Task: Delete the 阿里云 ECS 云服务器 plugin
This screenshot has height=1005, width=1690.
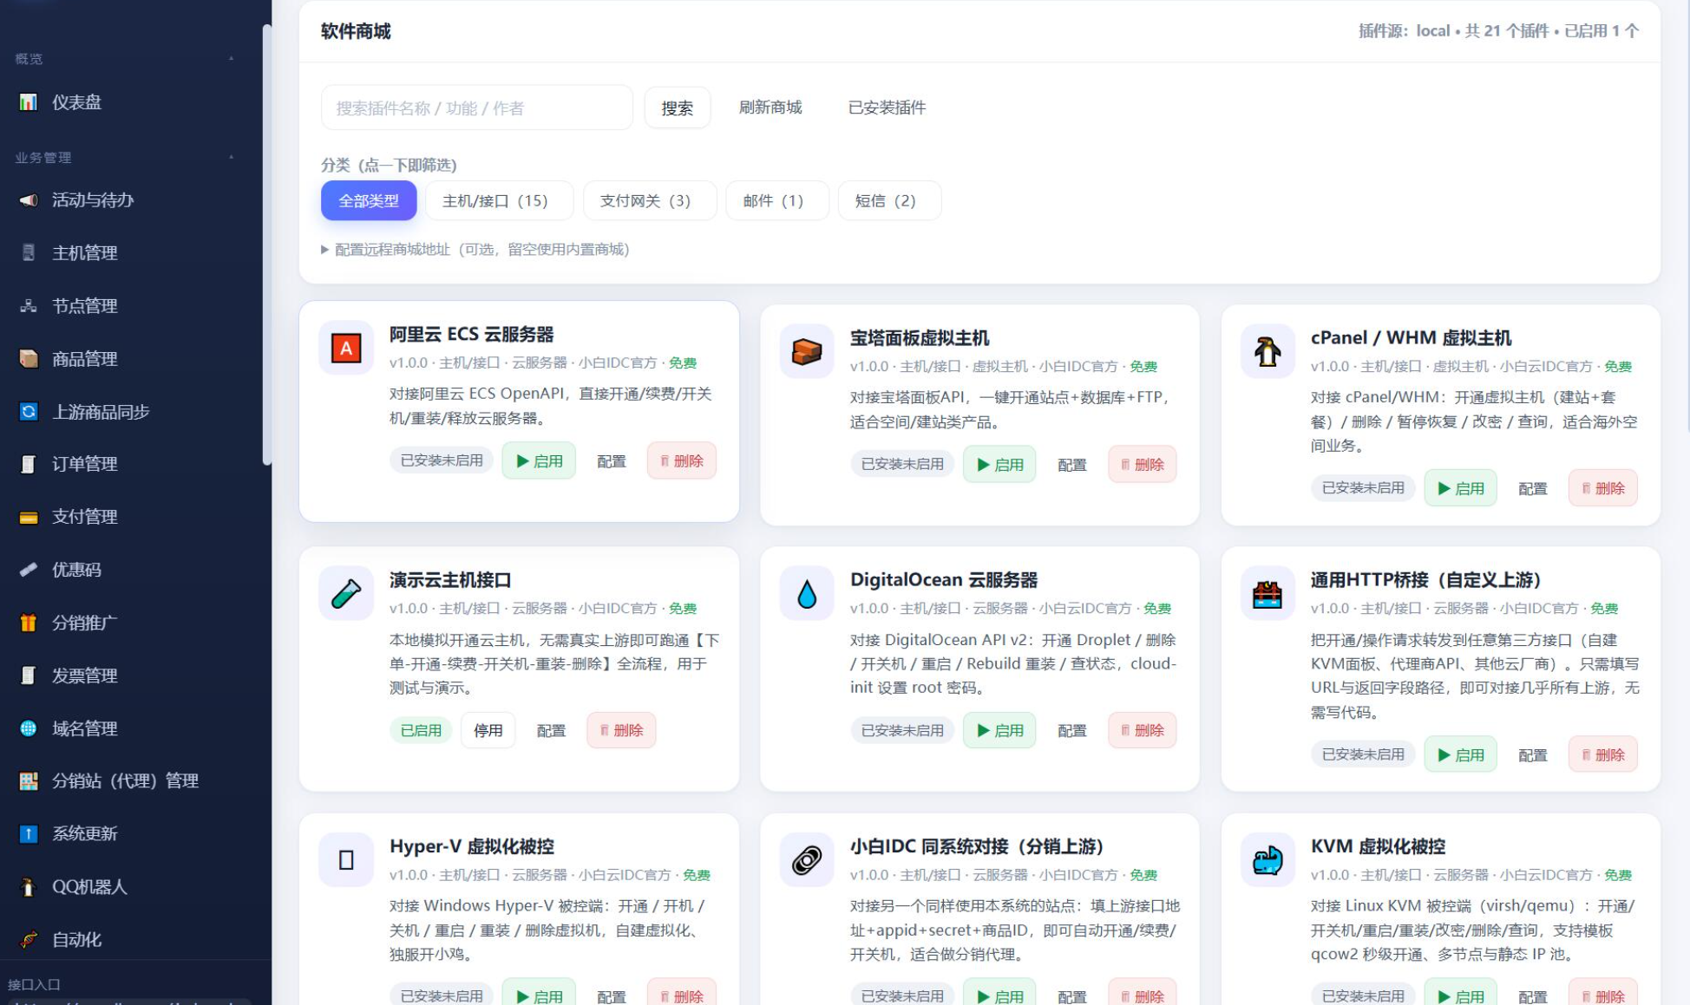Action: pos(682,461)
